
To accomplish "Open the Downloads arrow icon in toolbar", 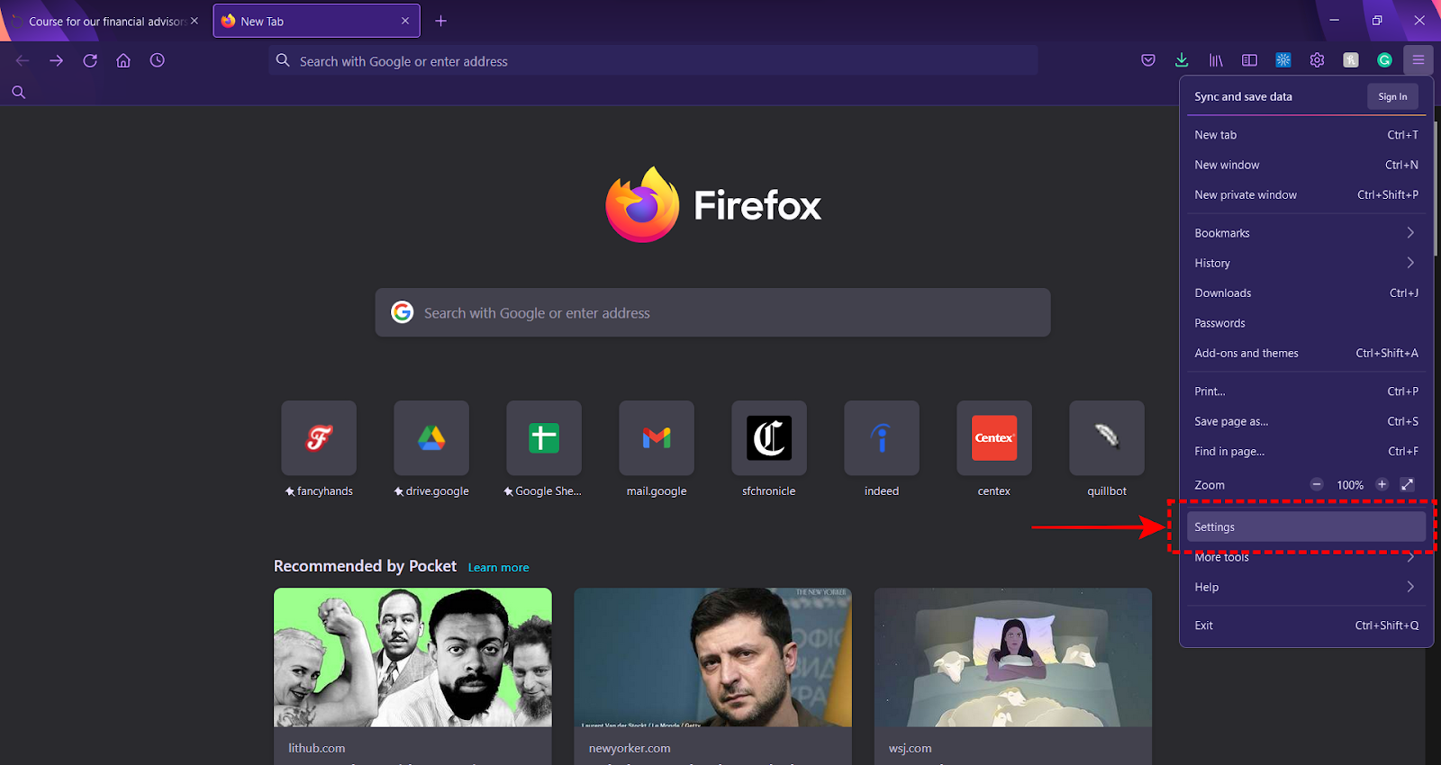I will [1182, 60].
